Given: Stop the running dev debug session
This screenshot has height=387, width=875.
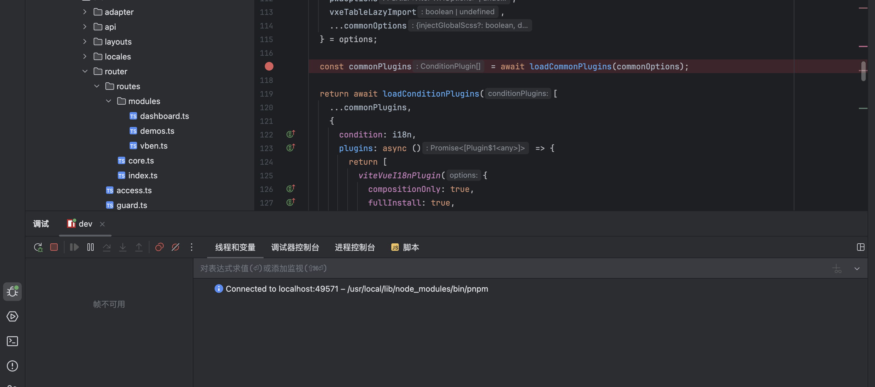Looking at the screenshot, I should pyautogui.click(x=54, y=247).
